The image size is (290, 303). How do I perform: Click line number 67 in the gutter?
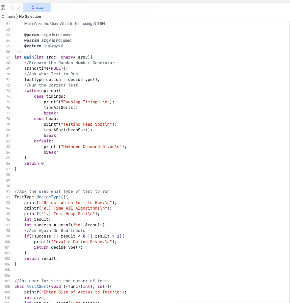click(8, 57)
